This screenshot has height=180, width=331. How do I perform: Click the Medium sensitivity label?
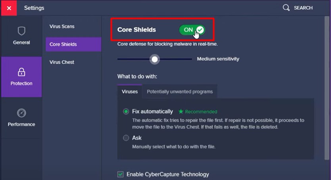pyautogui.click(x=218, y=59)
